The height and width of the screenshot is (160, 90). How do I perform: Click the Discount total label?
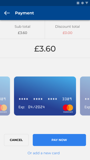click(x=67, y=26)
